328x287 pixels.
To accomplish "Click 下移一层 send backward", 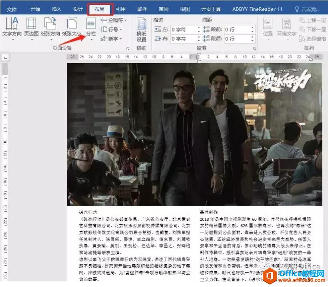I will (313, 30).
